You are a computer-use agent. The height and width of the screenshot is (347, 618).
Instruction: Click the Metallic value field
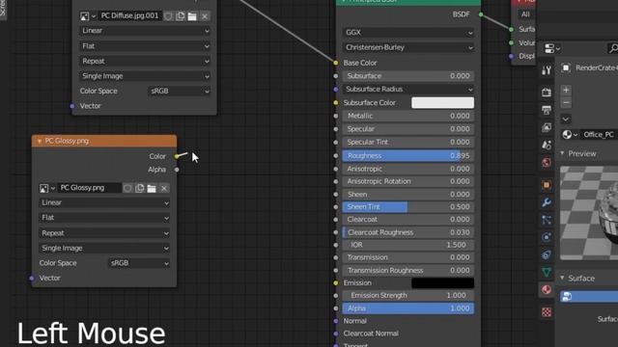pyautogui.click(x=408, y=116)
